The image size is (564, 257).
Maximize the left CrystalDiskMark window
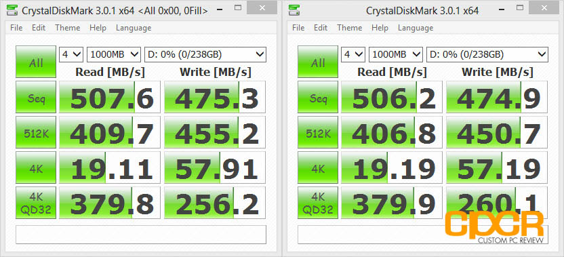click(238, 7)
